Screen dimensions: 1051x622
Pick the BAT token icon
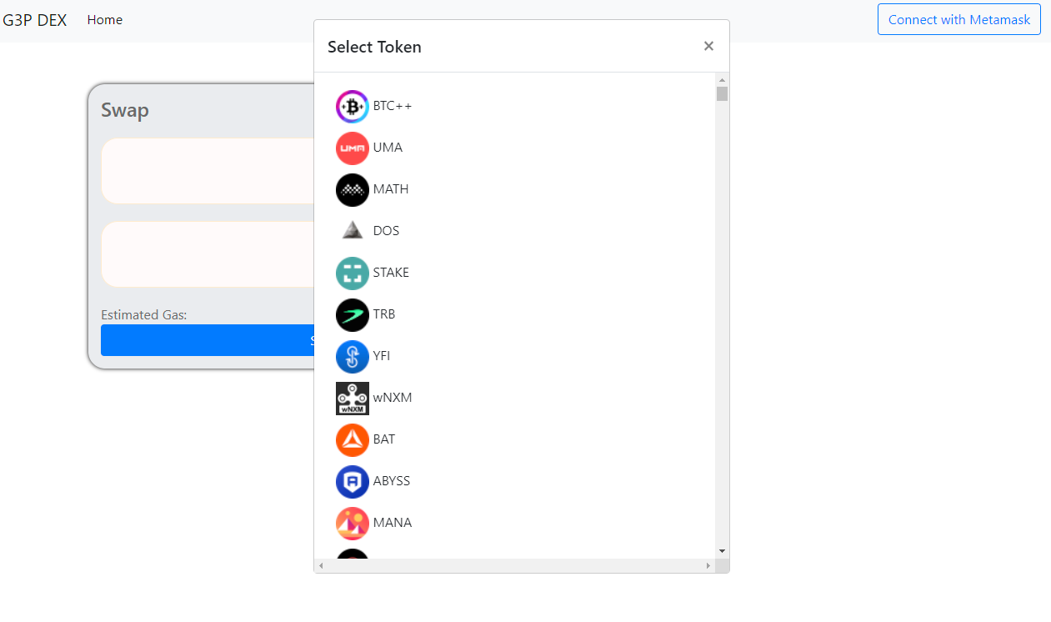(x=353, y=440)
